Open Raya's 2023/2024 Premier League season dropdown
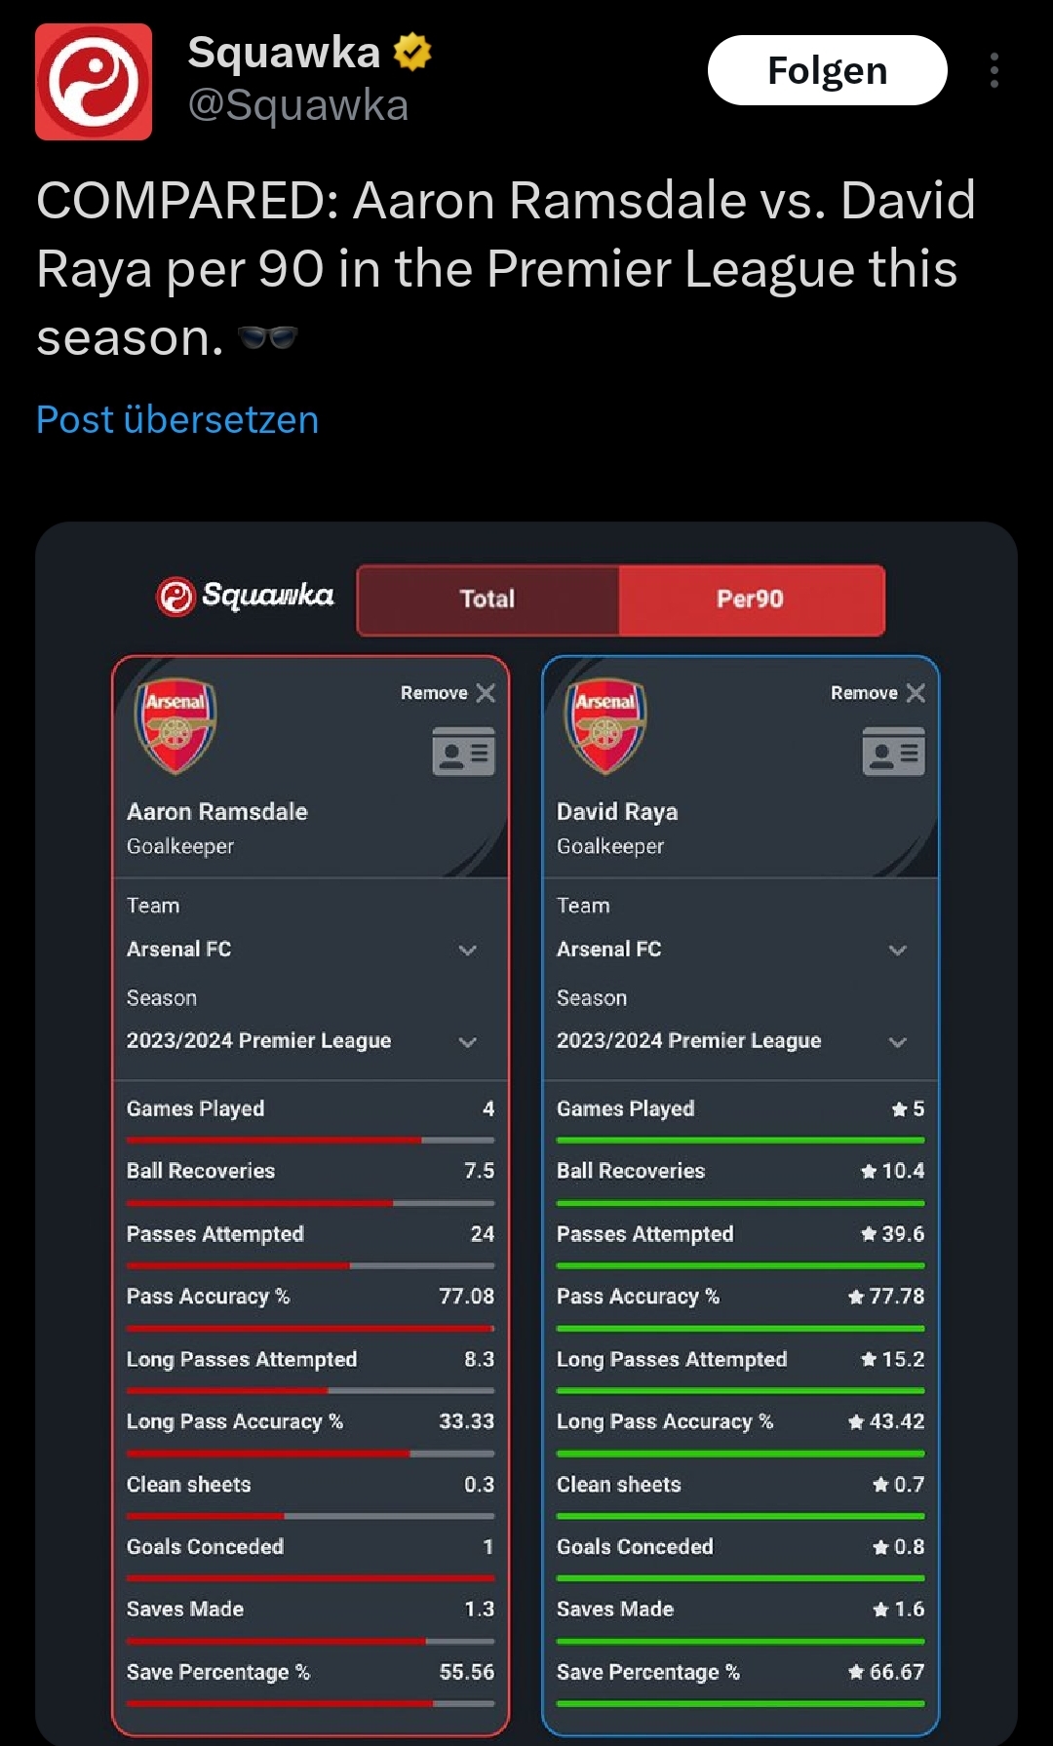Viewport: 1053px width, 1746px height. (732, 1041)
